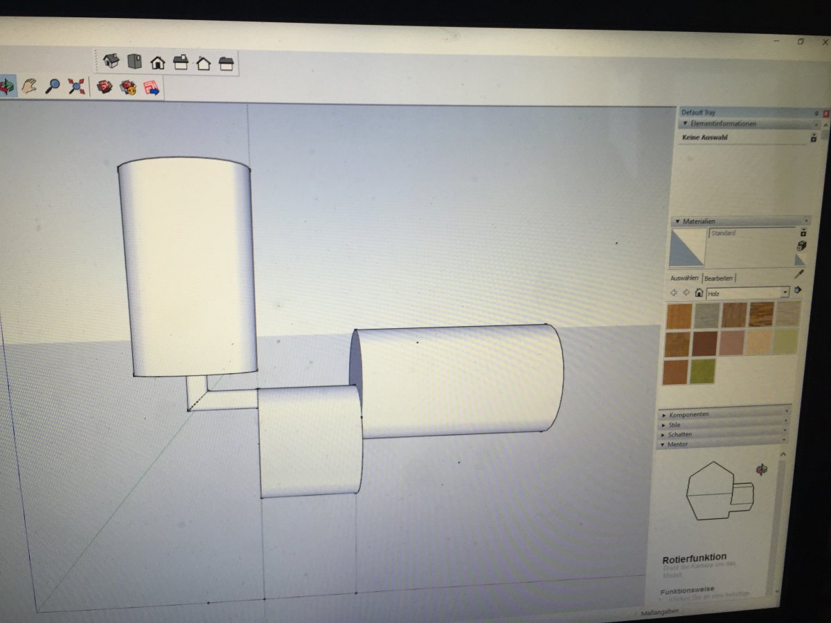Click the Standard material name field

[x=752, y=233]
